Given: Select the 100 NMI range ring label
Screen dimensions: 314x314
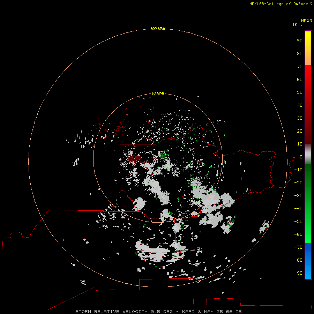Looking at the screenshot, I should (158, 29).
